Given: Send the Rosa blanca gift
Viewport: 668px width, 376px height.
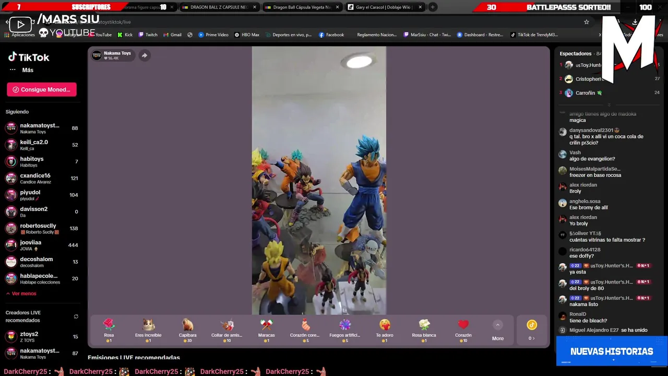Looking at the screenshot, I should [424, 330].
